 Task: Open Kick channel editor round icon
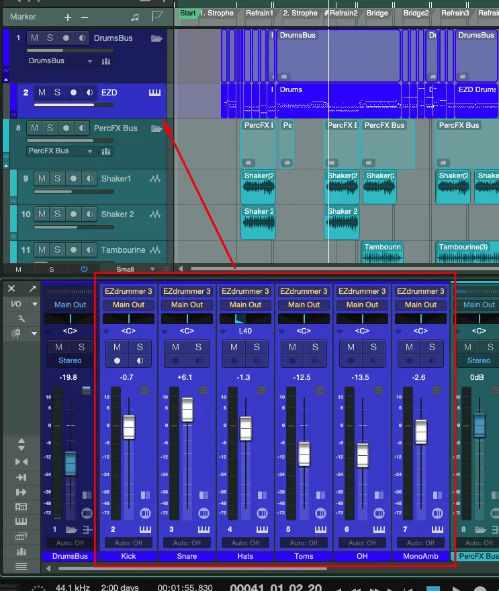click(x=145, y=514)
